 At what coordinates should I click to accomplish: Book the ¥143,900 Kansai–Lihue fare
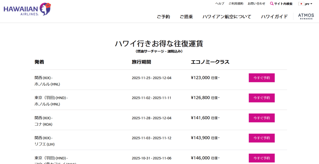(262, 138)
